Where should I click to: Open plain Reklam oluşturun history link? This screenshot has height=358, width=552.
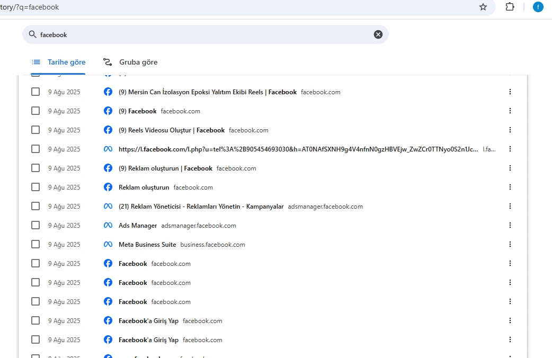click(x=144, y=187)
